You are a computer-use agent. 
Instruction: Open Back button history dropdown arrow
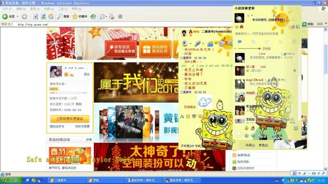[x=18, y=16]
